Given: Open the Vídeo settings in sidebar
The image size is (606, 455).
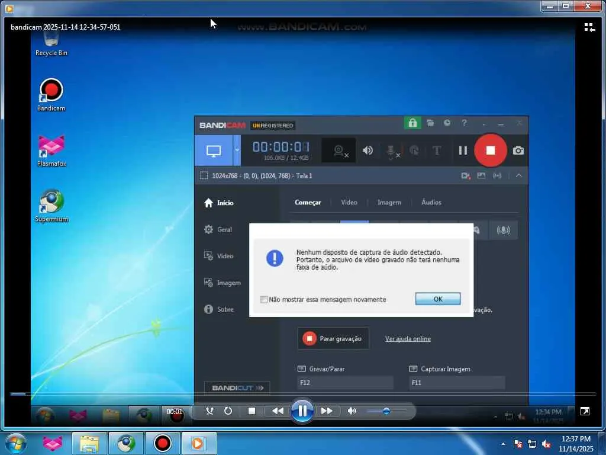Looking at the screenshot, I should tap(219, 256).
